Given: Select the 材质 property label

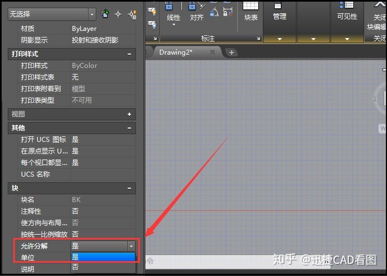Looking at the screenshot, I should click(x=28, y=29).
